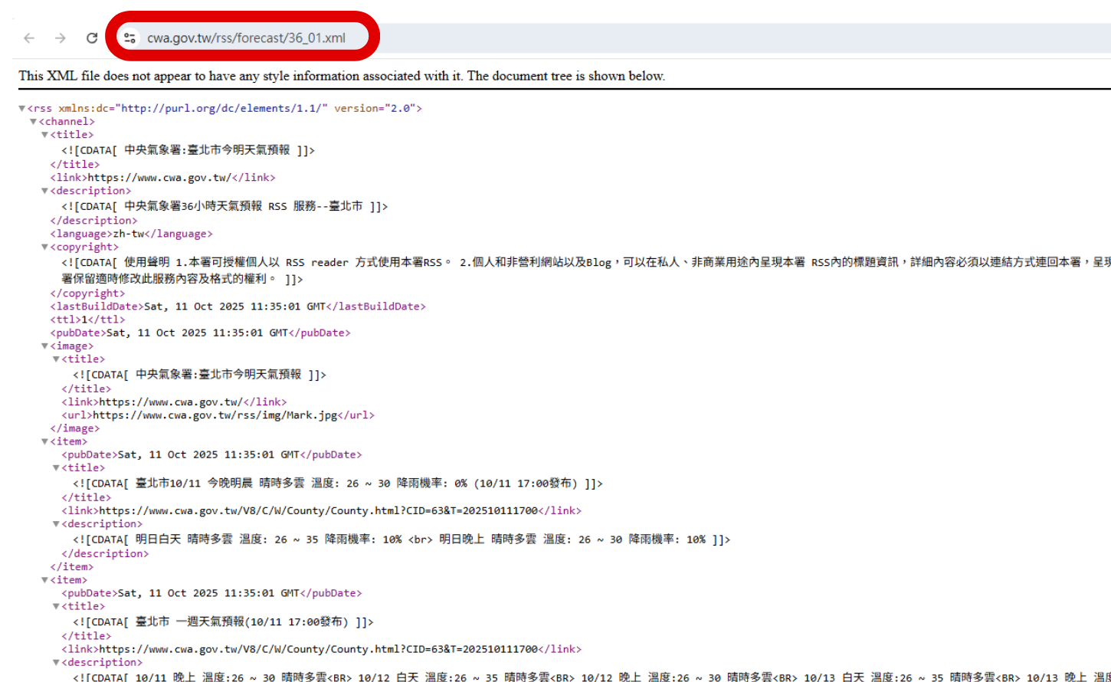Click the page reload icon

click(91, 37)
